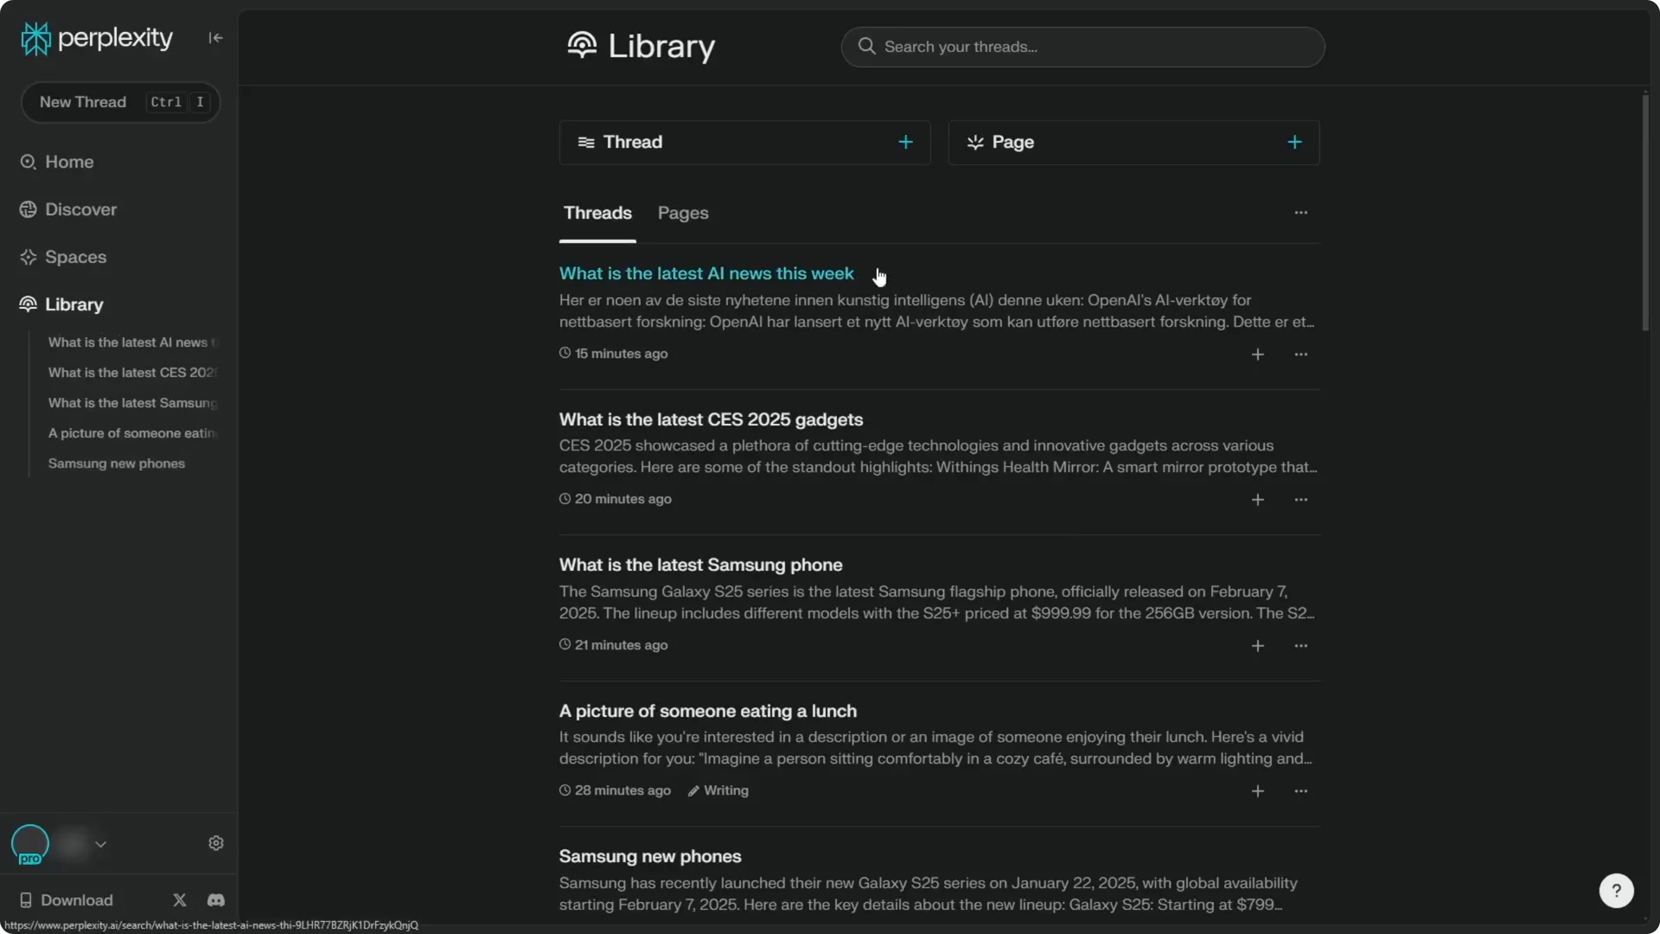Expand the user account dropdown chevron
Viewport: 1660px width, 934px height.
tap(101, 844)
